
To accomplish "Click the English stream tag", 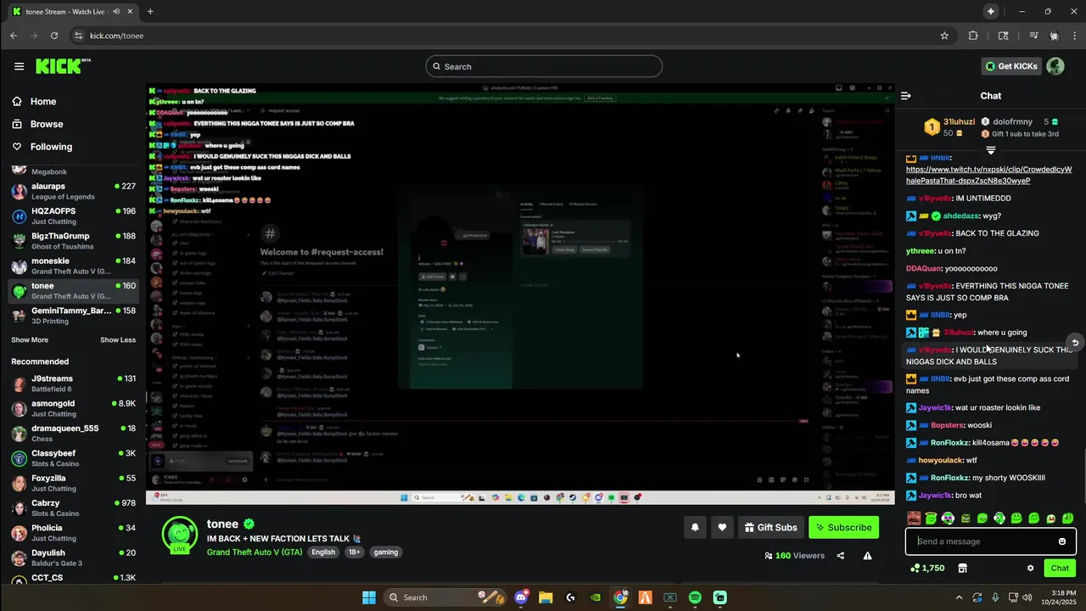I will [323, 552].
